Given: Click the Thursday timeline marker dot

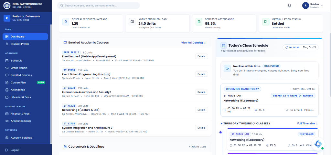Looking at the screenshot, I should [x=220, y=132].
